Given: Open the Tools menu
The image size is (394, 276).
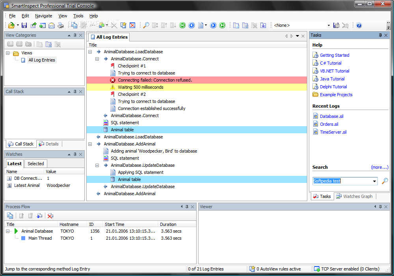Looking at the screenshot, I should point(78,16).
